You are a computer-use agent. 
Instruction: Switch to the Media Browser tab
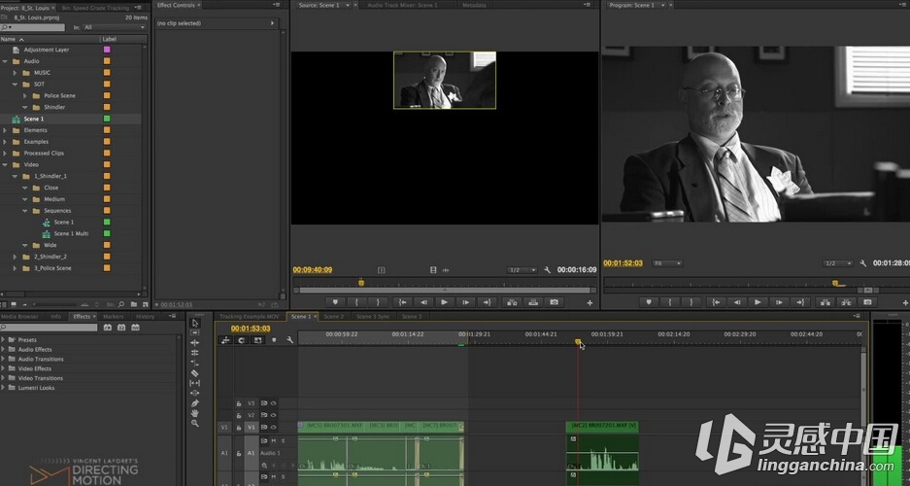19,317
